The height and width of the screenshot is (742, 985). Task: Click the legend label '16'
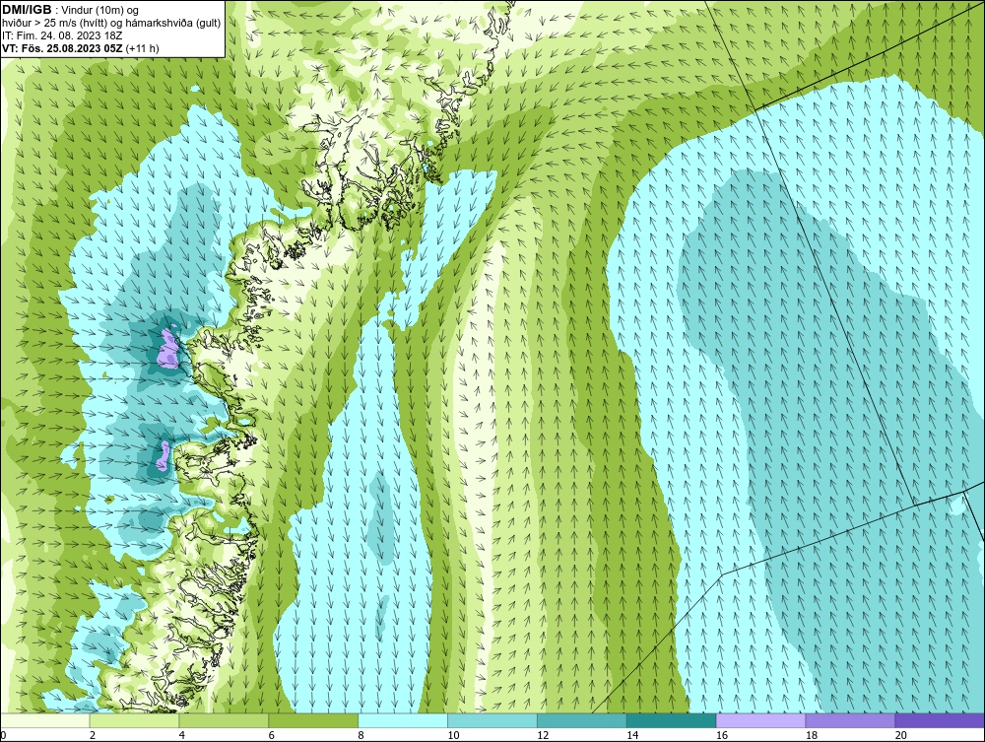coord(722,735)
